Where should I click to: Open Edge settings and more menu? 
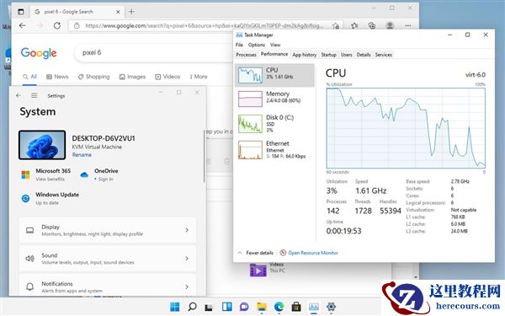407,25
